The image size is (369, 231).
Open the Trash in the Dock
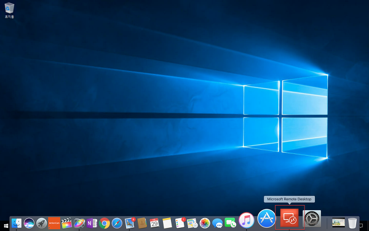coord(352,223)
